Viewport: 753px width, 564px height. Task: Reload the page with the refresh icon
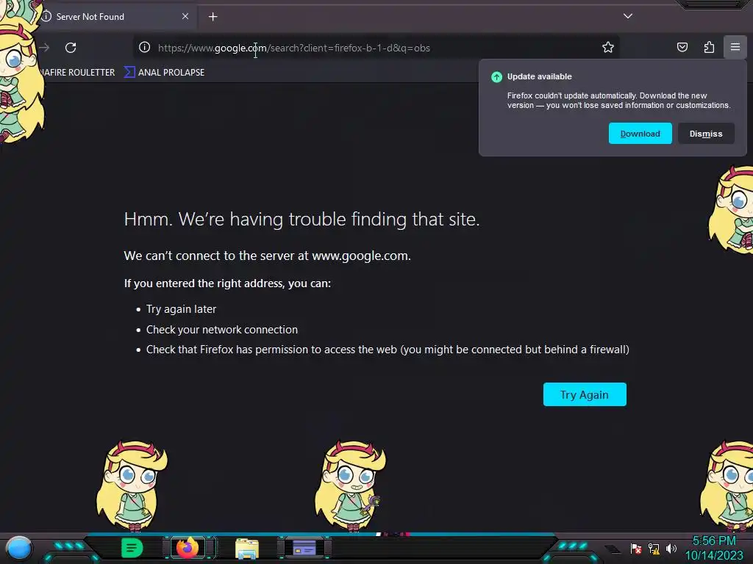pos(71,48)
